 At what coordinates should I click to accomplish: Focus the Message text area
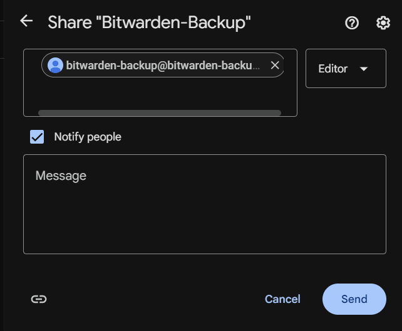pos(205,204)
